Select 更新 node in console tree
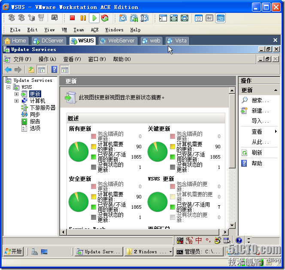The width and height of the screenshot is (285, 270). (x=35, y=94)
